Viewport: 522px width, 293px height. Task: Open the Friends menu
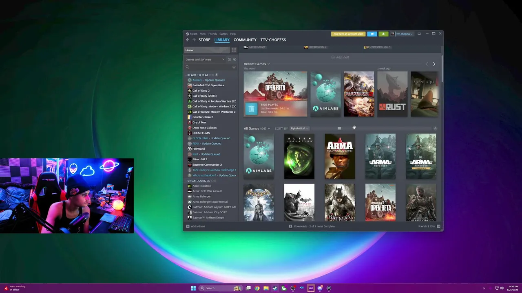click(212, 34)
